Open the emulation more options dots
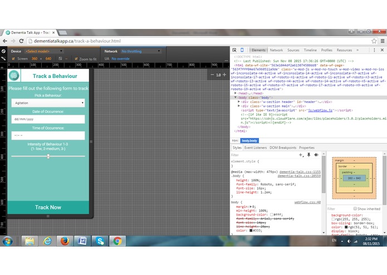 pos(226,61)
